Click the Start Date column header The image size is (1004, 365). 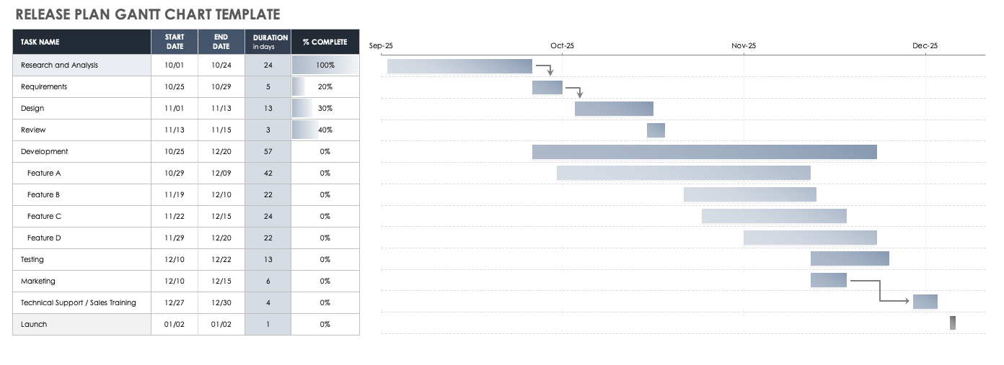click(x=175, y=42)
